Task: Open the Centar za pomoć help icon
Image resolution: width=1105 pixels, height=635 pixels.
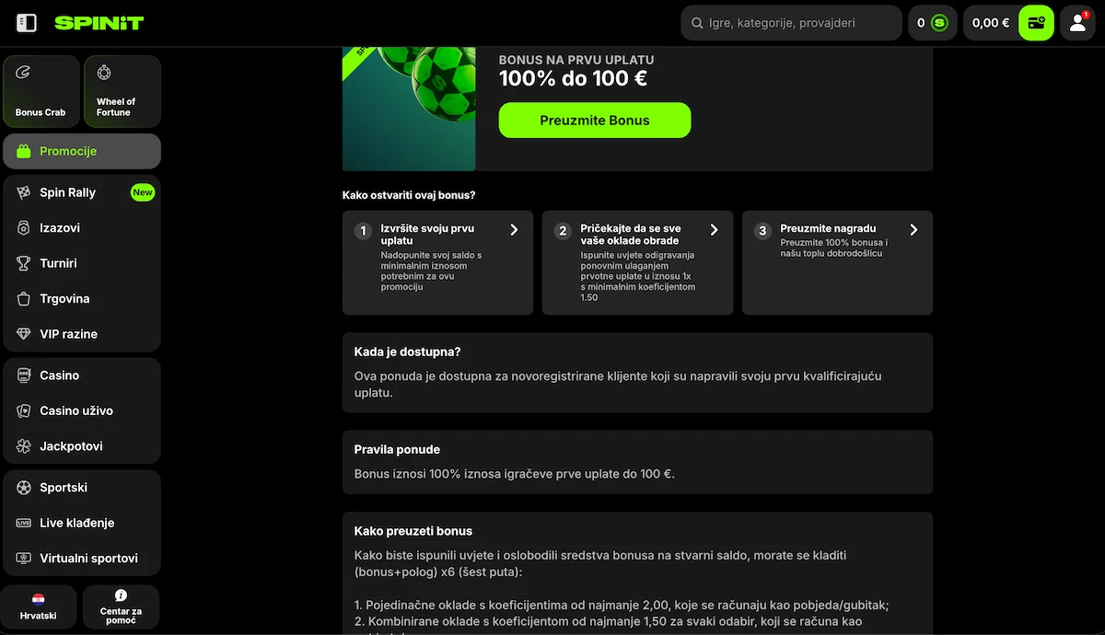Action: click(121, 606)
